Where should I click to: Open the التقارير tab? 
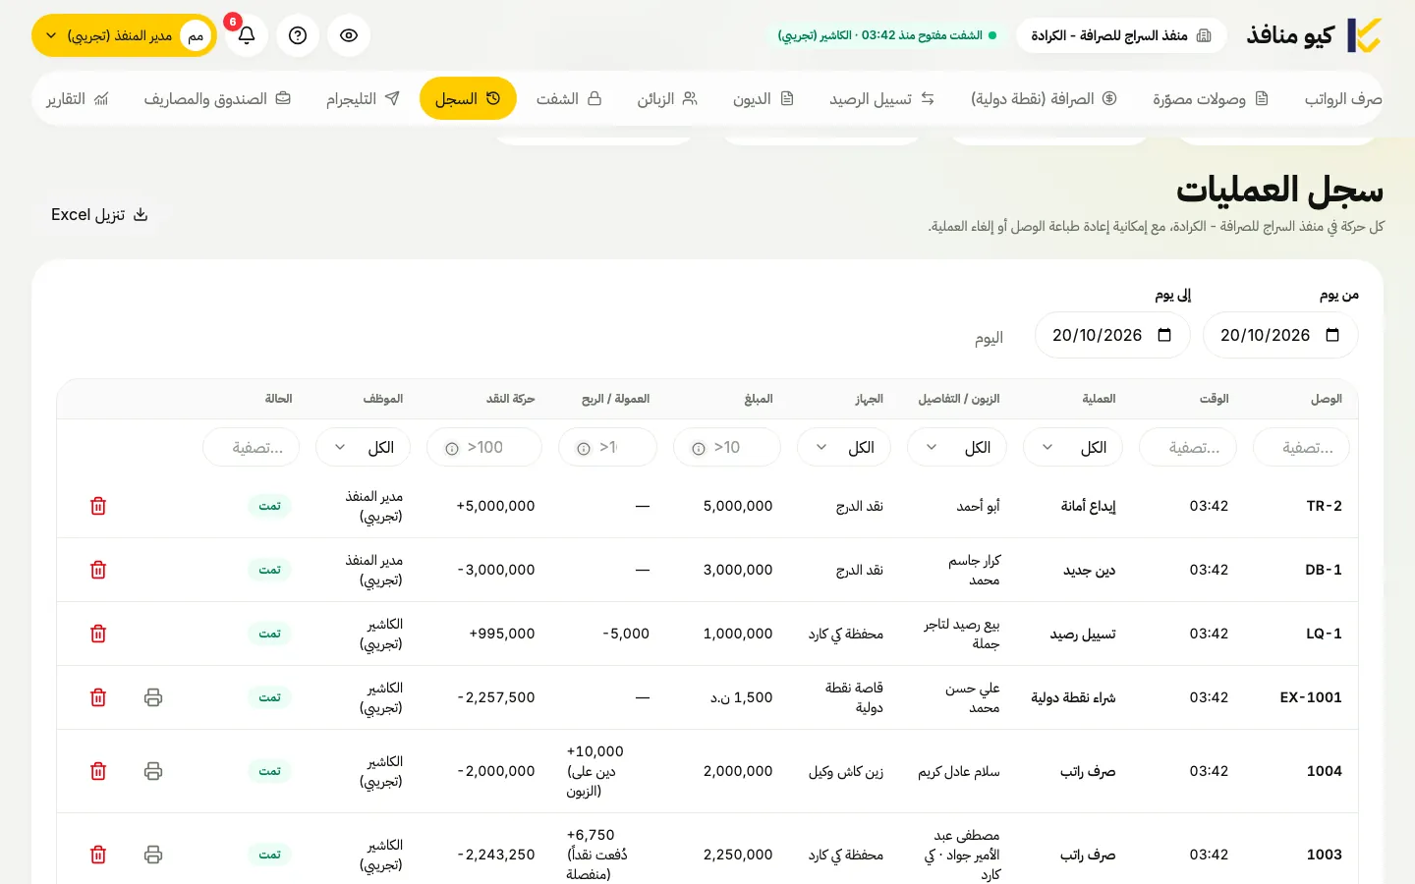[x=78, y=98]
